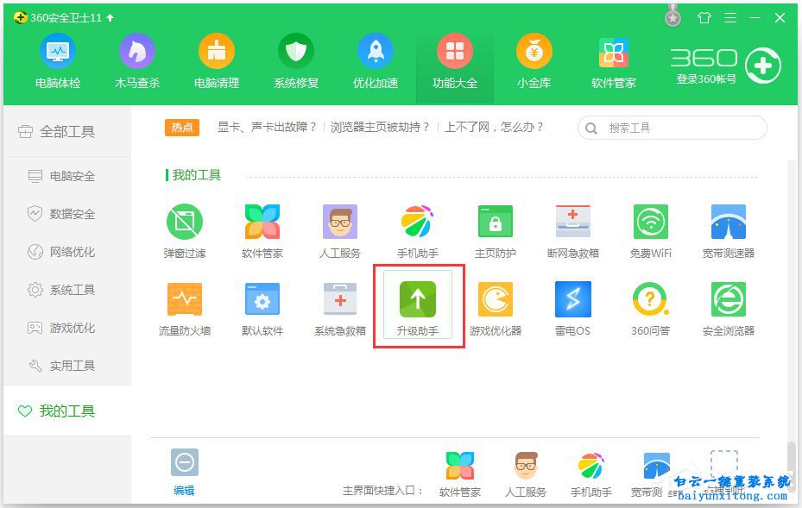Start 宽带测速器 speed test tool
This screenshot has height=508, width=802.
point(728,226)
